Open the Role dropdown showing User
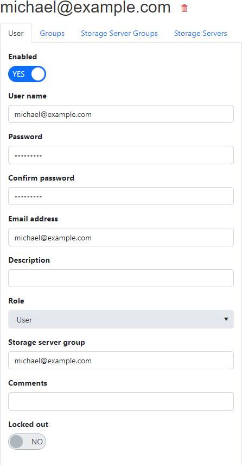Image resolution: width=242 pixels, height=465 pixels. 121,319
